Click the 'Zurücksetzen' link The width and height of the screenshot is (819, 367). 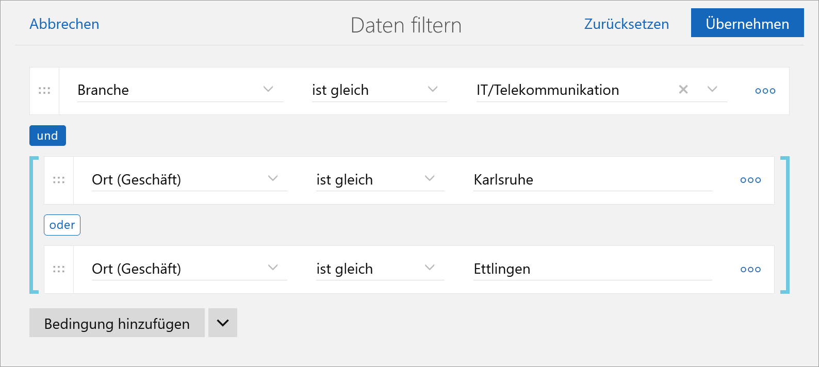click(626, 24)
